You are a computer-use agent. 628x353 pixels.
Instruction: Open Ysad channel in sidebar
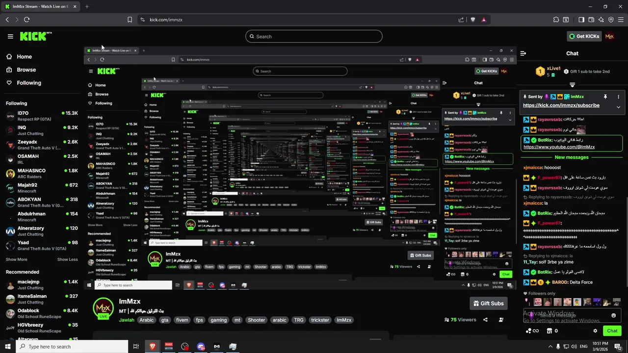point(42,246)
